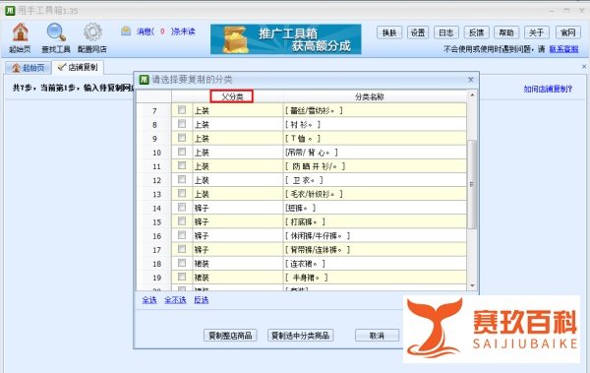Click the 取消 button
590x373 pixels.
point(377,336)
